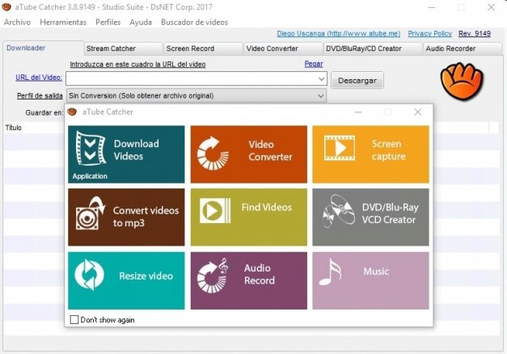Click the Audio Record tile text
The height and width of the screenshot is (354, 507).
[x=260, y=274]
